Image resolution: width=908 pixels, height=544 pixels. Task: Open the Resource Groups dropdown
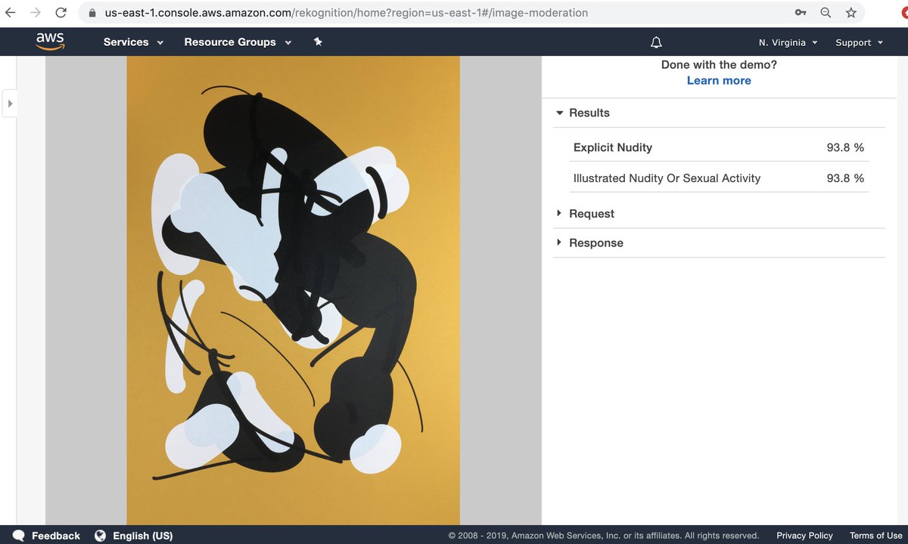[x=238, y=42]
